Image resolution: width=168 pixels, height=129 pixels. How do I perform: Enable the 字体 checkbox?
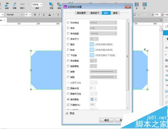[68, 28]
